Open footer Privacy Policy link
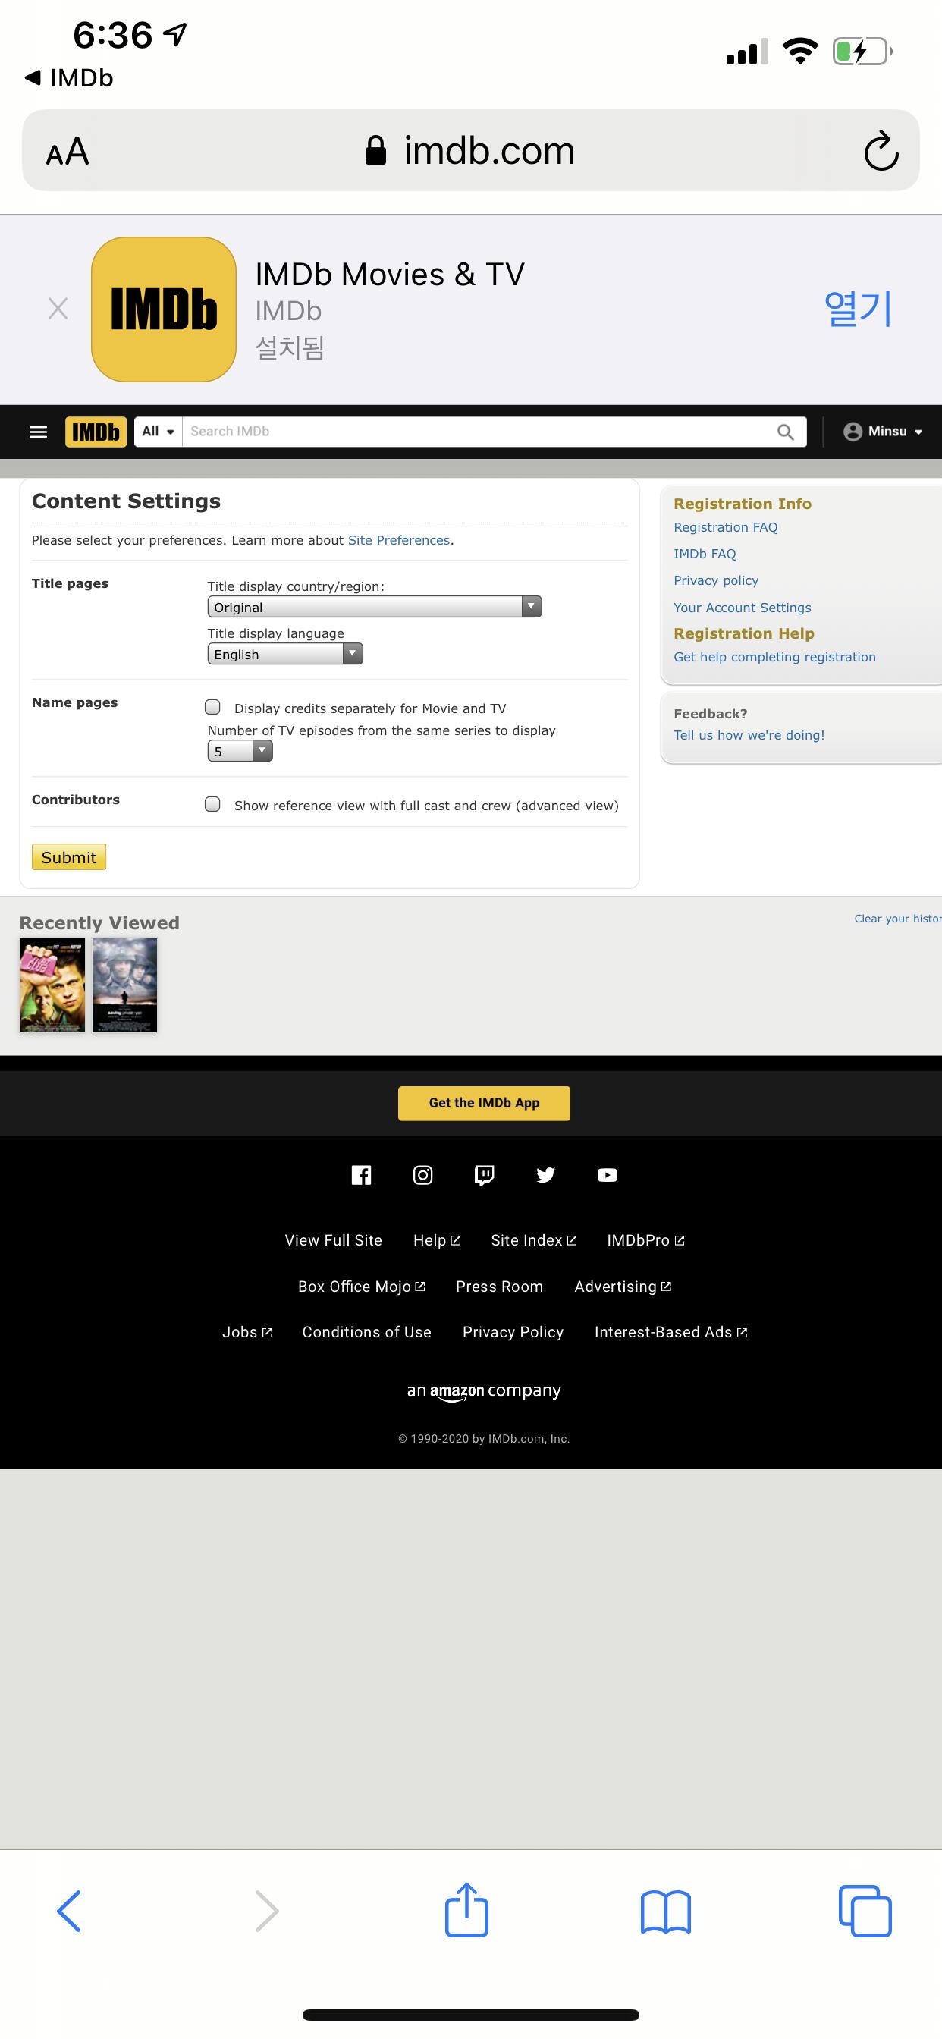This screenshot has width=942, height=2039. [x=513, y=1333]
